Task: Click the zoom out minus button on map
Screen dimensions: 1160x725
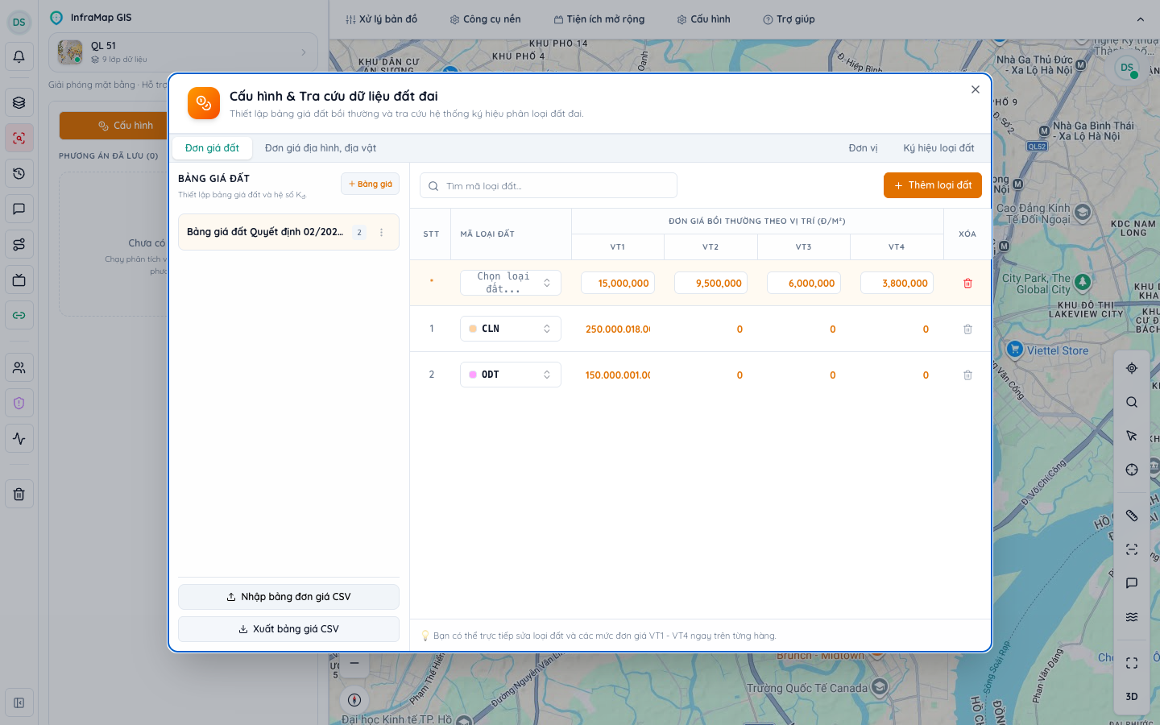Action: 354,664
